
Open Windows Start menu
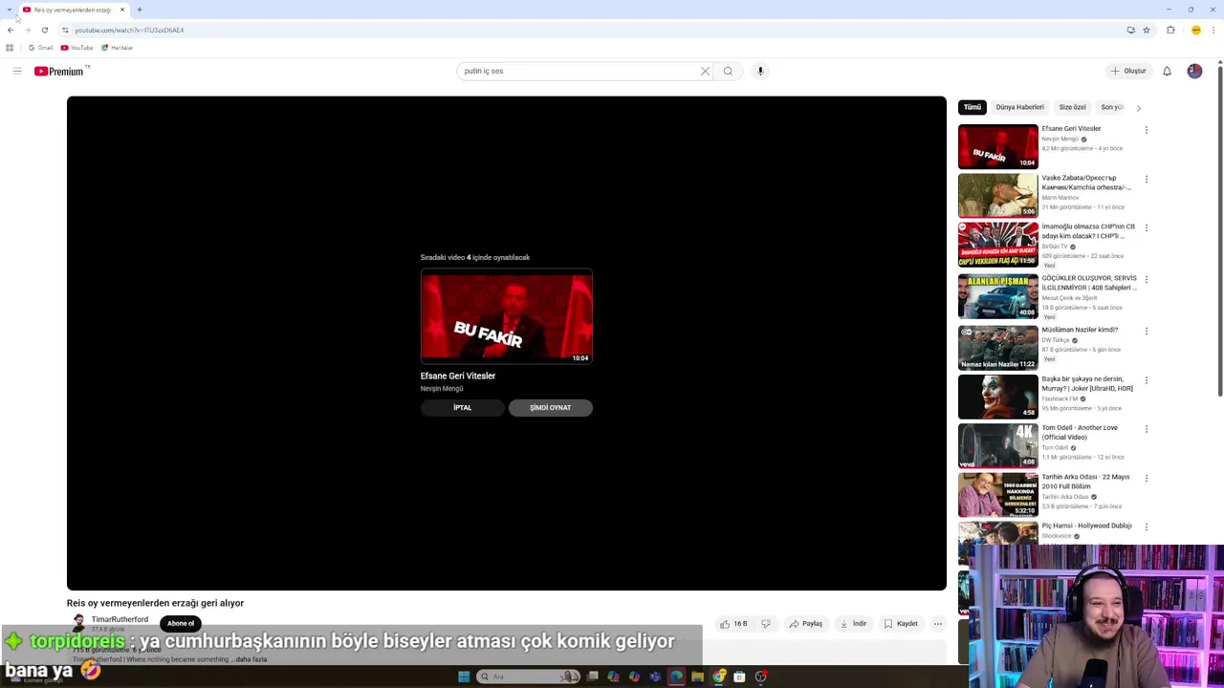(464, 677)
